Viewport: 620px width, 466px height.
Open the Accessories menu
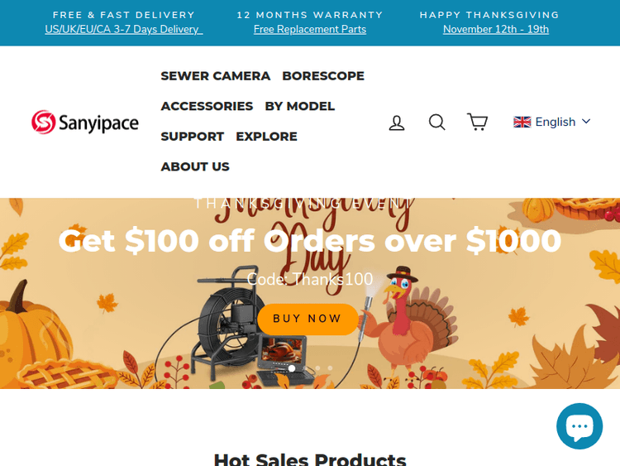207,106
